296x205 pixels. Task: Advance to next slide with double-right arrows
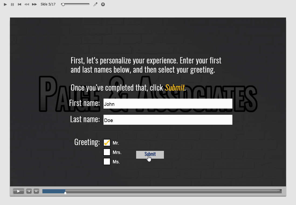[34, 4]
